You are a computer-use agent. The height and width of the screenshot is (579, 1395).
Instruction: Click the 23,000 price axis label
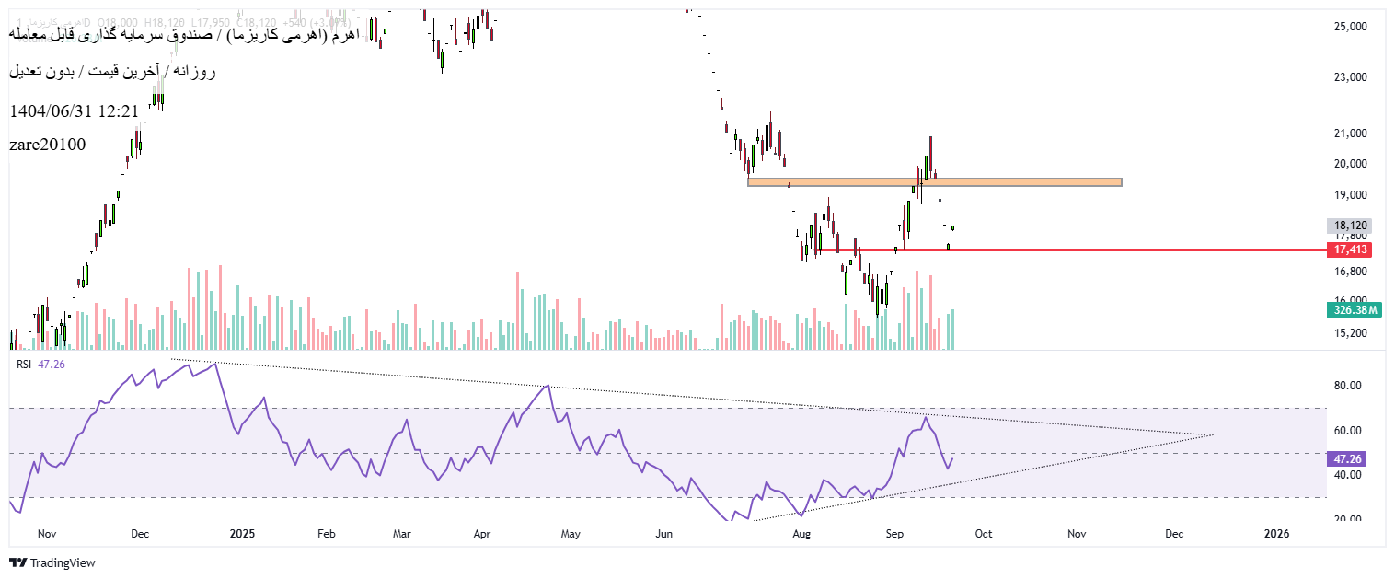pos(1351,78)
